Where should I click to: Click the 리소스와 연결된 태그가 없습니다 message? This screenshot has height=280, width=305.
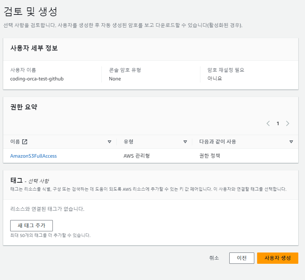click(x=47, y=209)
